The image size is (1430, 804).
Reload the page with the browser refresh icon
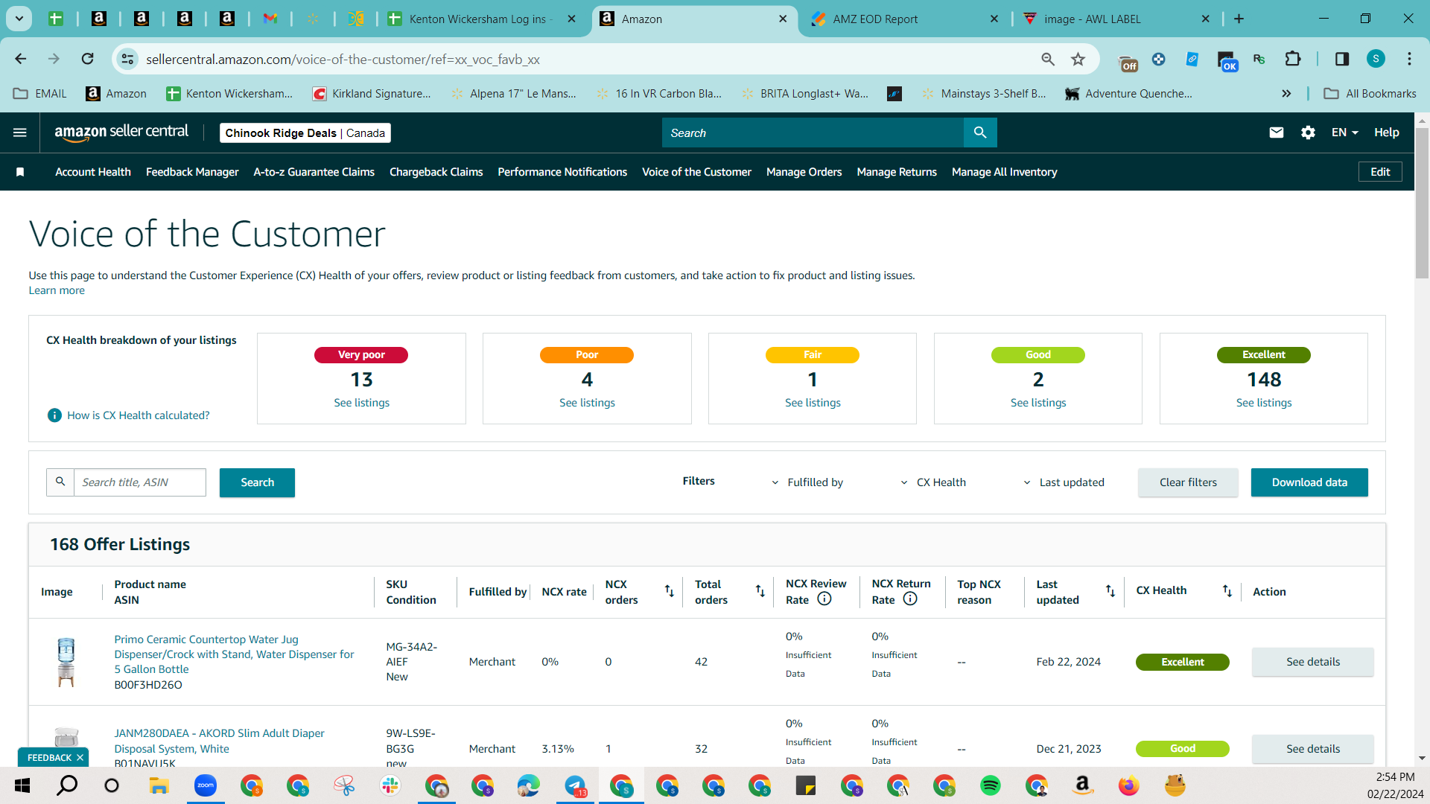[88, 59]
